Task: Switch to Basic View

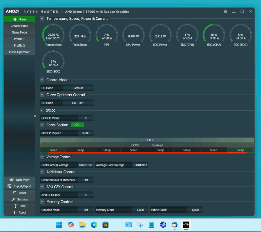Action: point(19,180)
